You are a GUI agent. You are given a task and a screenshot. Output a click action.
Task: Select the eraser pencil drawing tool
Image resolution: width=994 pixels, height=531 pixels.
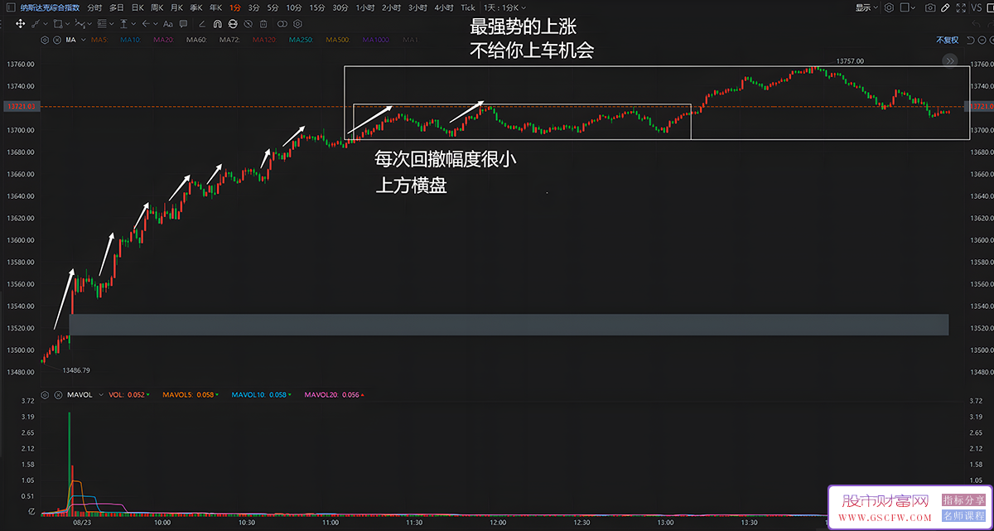[202, 24]
